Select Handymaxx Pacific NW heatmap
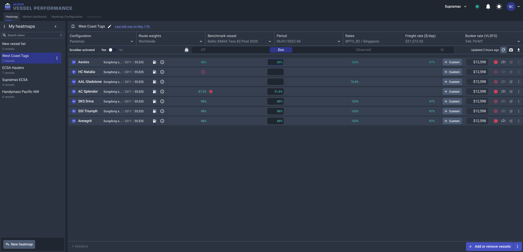Screen dimensions: 523x252 [x=31, y=94]
